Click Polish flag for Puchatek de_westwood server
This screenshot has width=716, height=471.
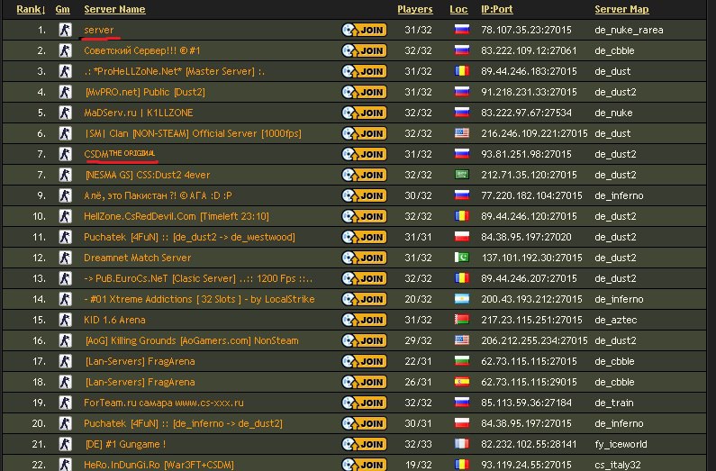462,237
